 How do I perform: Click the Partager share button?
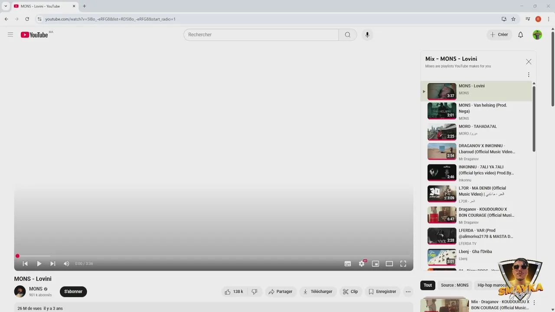tap(281, 292)
